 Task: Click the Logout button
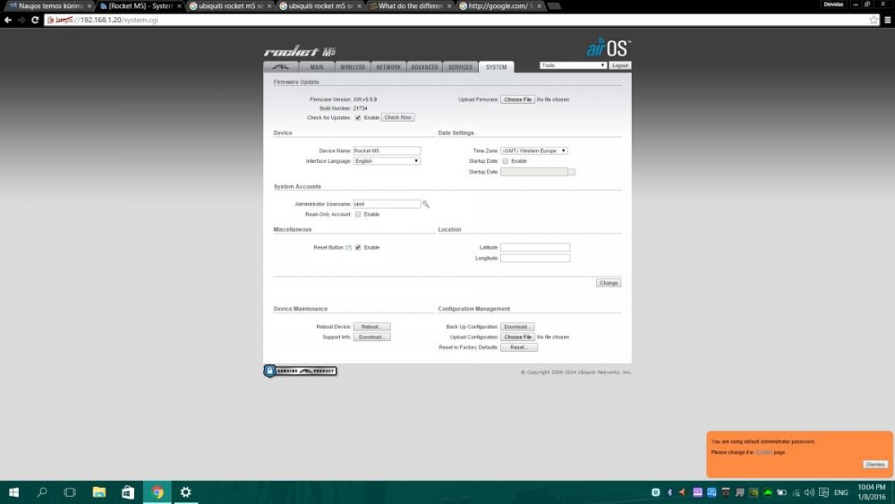[620, 65]
